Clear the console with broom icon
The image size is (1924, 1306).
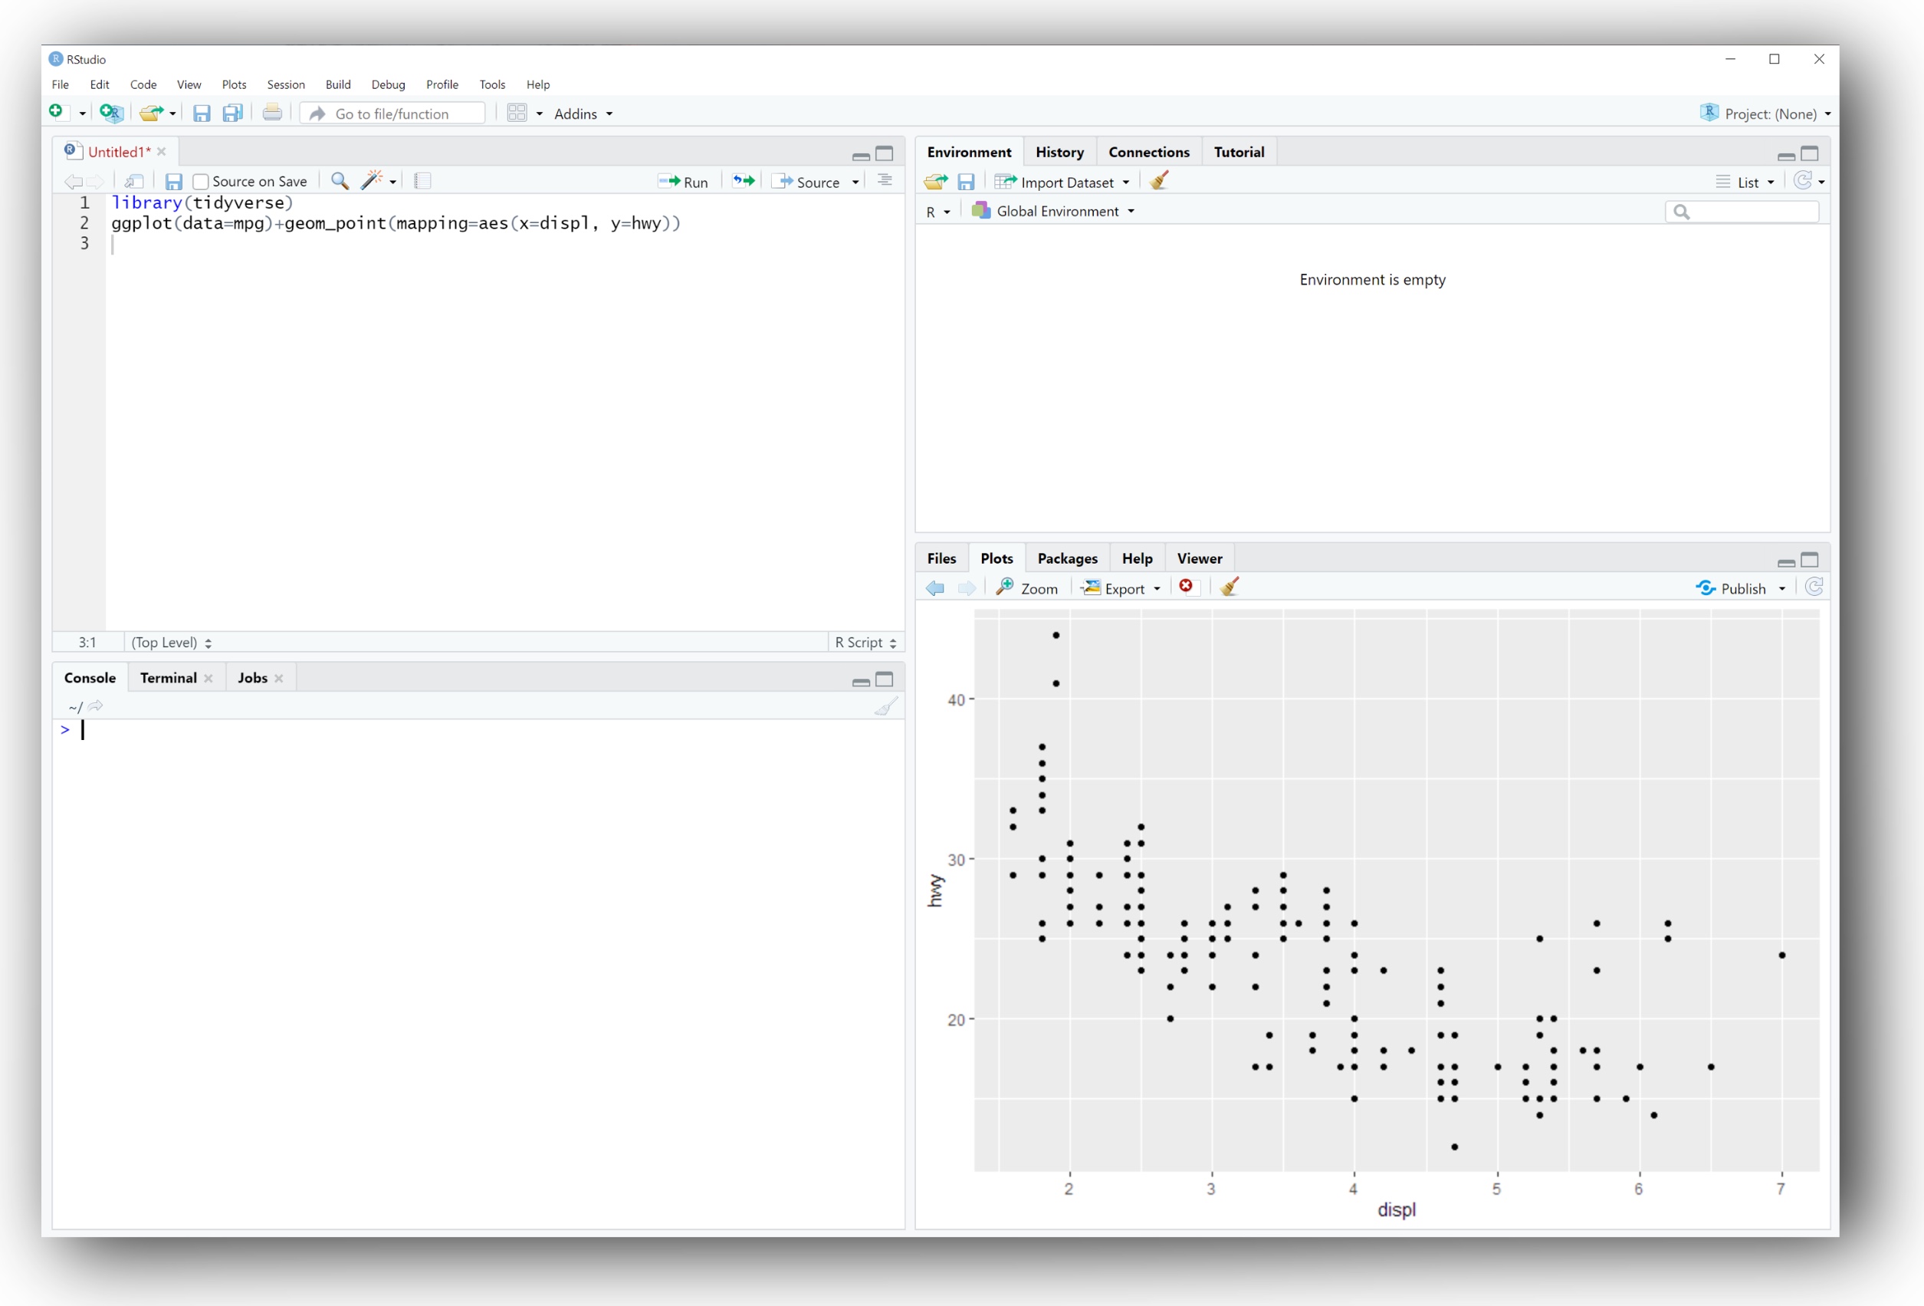coord(885,706)
